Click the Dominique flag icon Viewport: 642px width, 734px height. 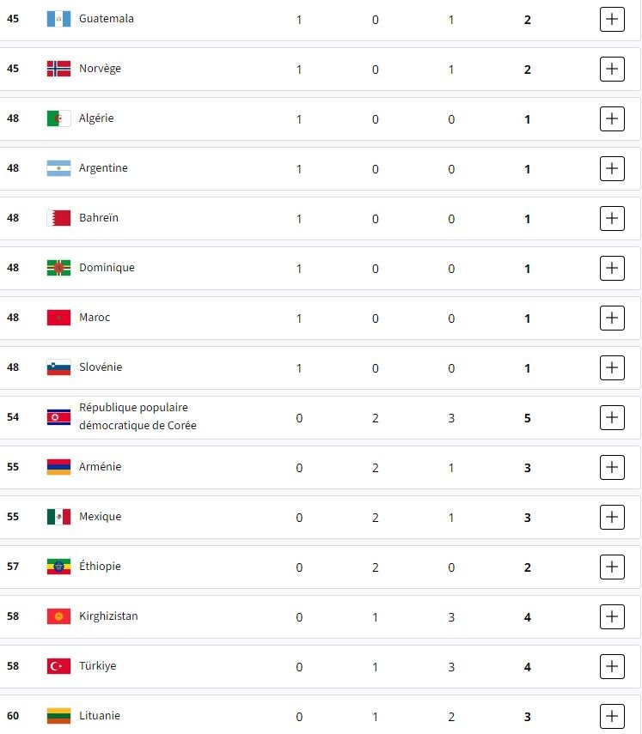58,268
